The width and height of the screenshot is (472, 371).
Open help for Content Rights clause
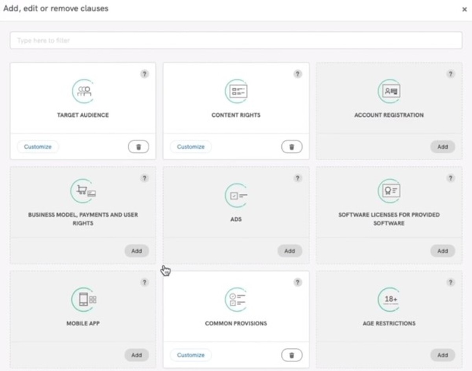click(x=298, y=74)
